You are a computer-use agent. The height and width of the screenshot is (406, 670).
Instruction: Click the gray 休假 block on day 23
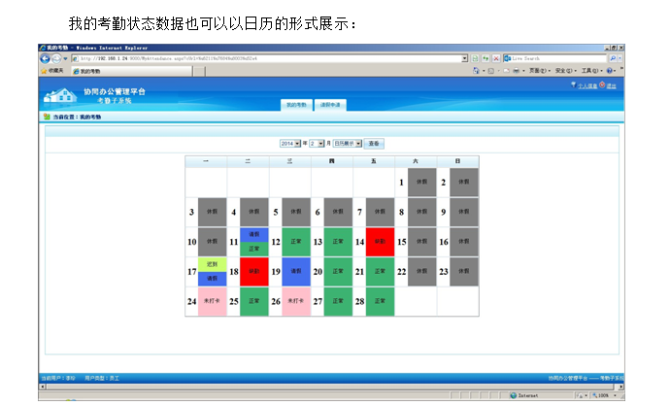[x=464, y=271]
